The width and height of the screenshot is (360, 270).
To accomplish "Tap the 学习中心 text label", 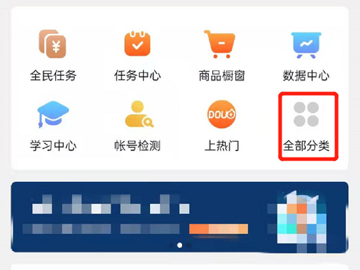I will (53, 145).
